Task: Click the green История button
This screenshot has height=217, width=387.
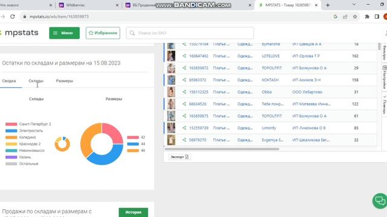Action: click(133, 212)
